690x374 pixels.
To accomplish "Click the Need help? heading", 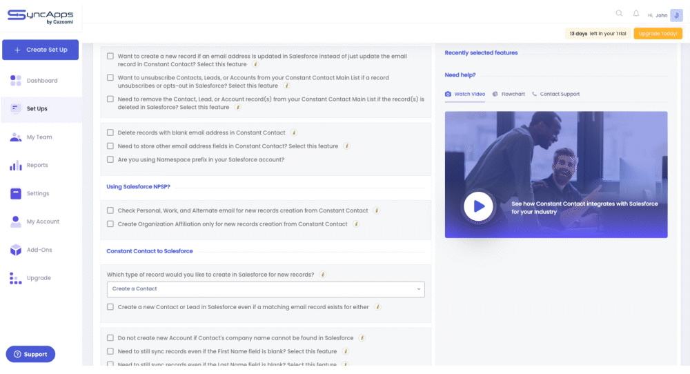I will click(460, 75).
